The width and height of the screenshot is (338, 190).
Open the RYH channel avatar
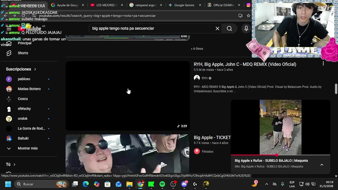(x=197, y=78)
